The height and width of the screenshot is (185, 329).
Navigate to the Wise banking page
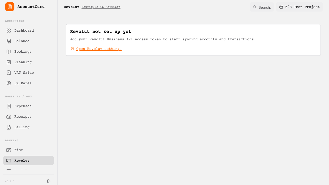coord(29,150)
